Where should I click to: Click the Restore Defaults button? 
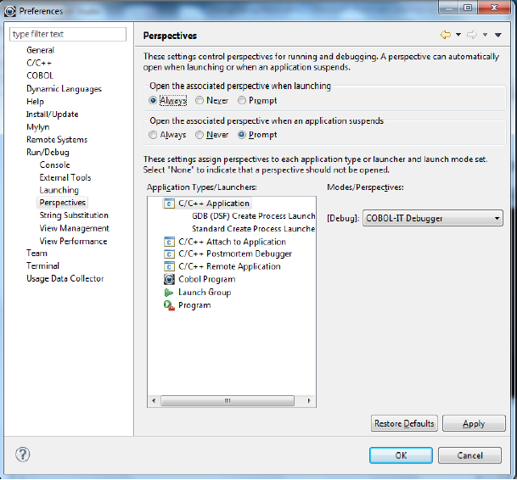404,423
